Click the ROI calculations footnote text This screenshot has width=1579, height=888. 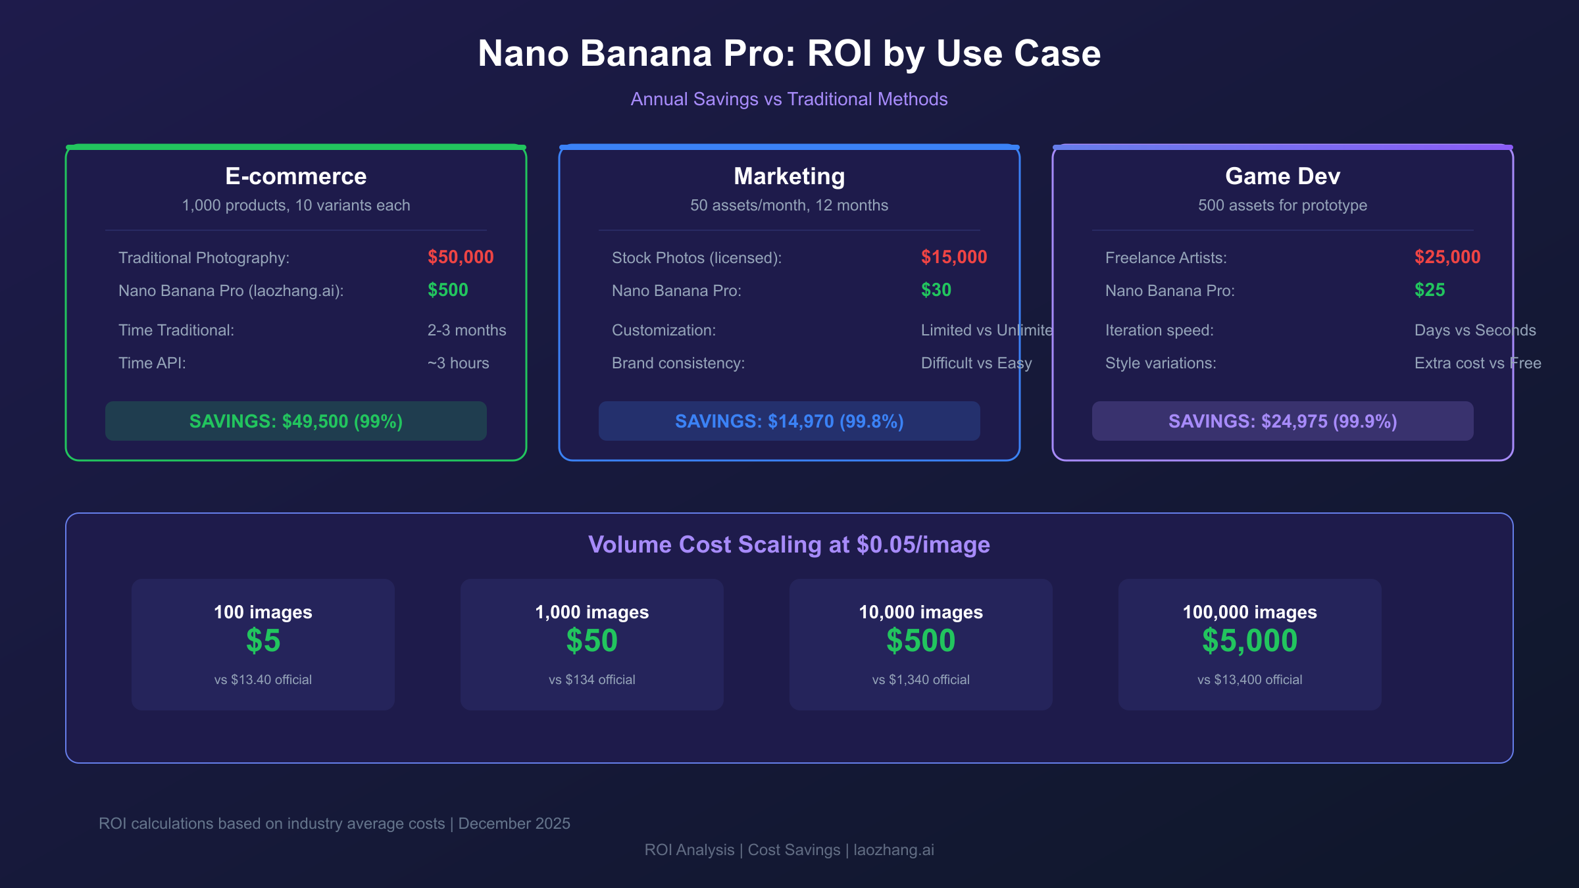click(x=334, y=824)
